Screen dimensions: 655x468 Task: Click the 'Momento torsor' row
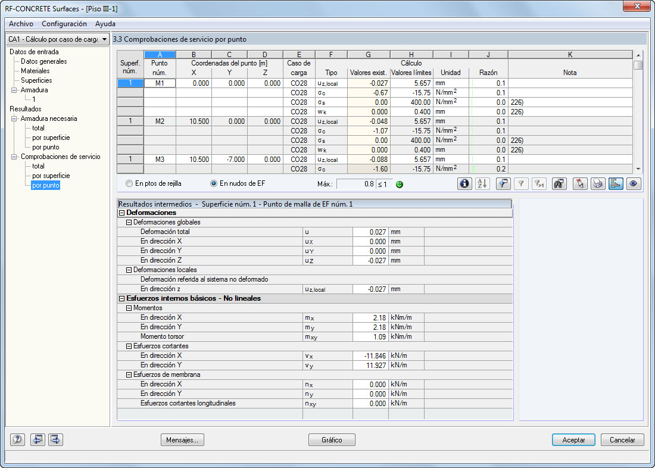coord(314,337)
